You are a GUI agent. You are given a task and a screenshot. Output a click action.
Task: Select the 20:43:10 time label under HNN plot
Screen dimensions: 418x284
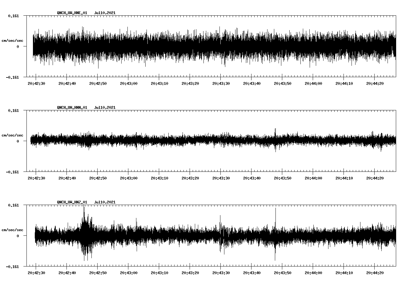(159, 178)
